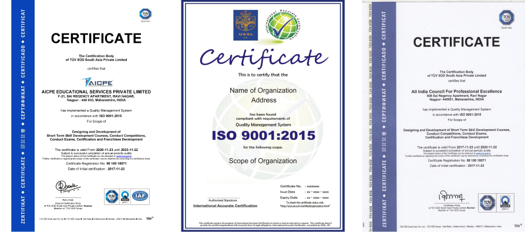Click initial certification date on All India Council certificate
The width and height of the screenshot is (525, 232).
(x=457, y=166)
